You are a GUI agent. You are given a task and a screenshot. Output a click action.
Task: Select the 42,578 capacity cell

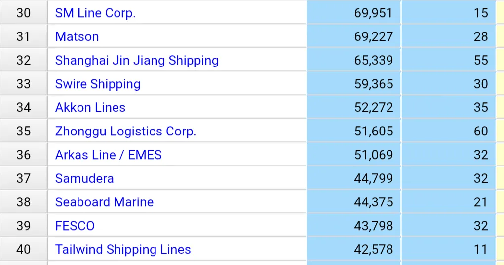click(x=354, y=249)
